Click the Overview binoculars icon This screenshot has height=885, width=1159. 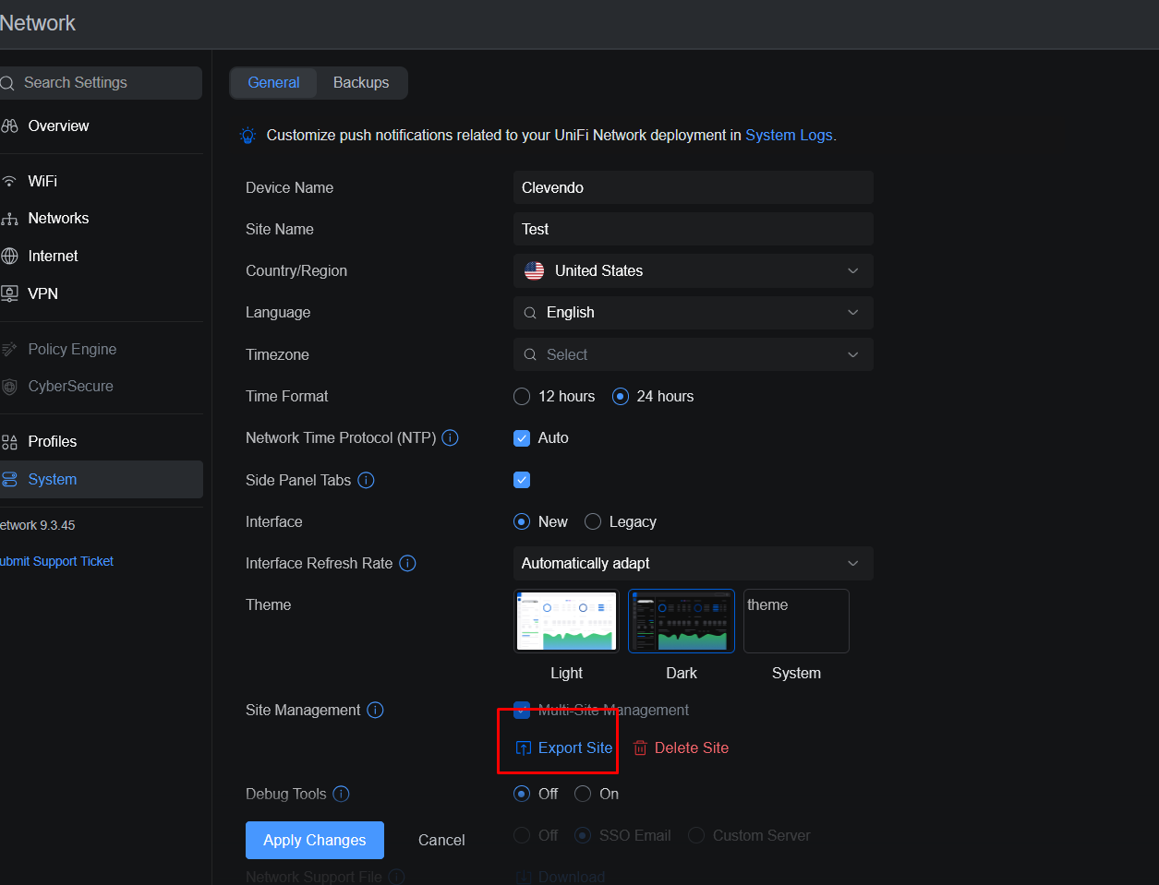[x=9, y=126]
